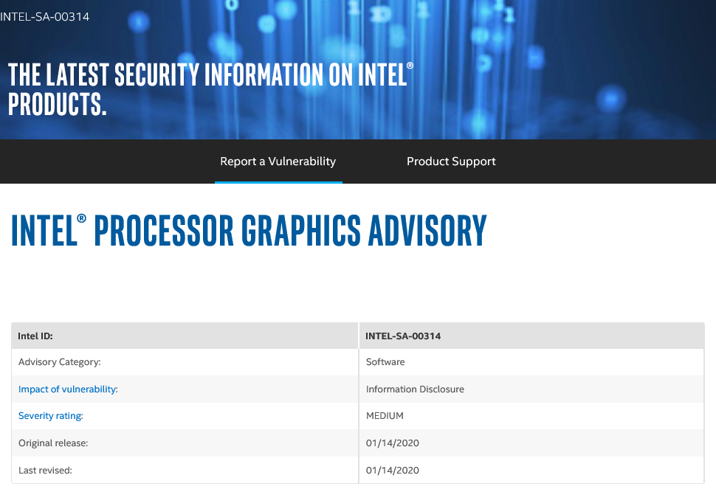Select the MEDIUM severity value
Image resolution: width=716 pixels, height=489 pixels.
[x=385, y=415]
